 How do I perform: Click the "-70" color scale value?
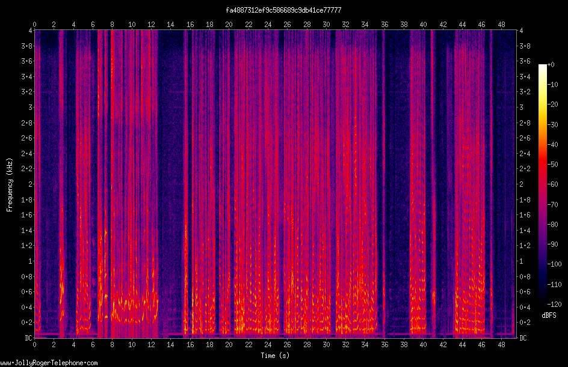point(553,205)
